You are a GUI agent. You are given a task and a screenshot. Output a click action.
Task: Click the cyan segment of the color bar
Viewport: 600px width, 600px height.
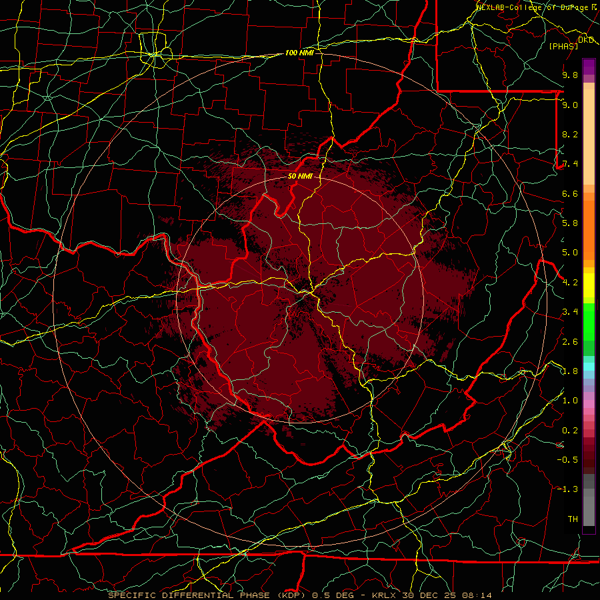[589, 367]
